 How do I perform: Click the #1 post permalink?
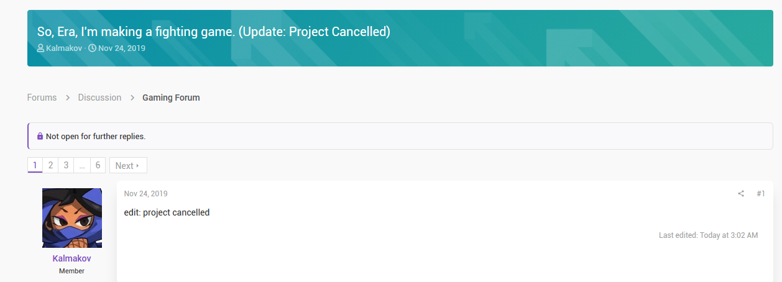click(761, 194)
